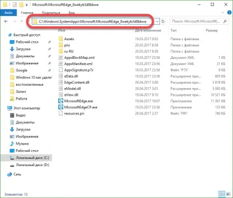Select the pris folder icon
Image resolution: width=233 pixels, height=198 pixels.
61,45
